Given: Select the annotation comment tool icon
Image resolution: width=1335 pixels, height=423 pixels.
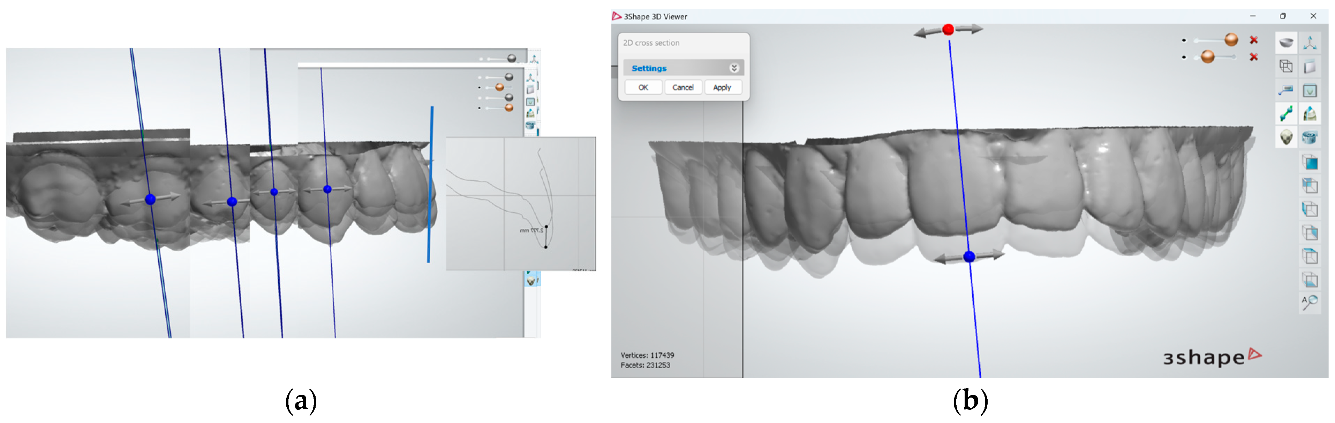Looking at the screenshot, I should (1286, 91).
